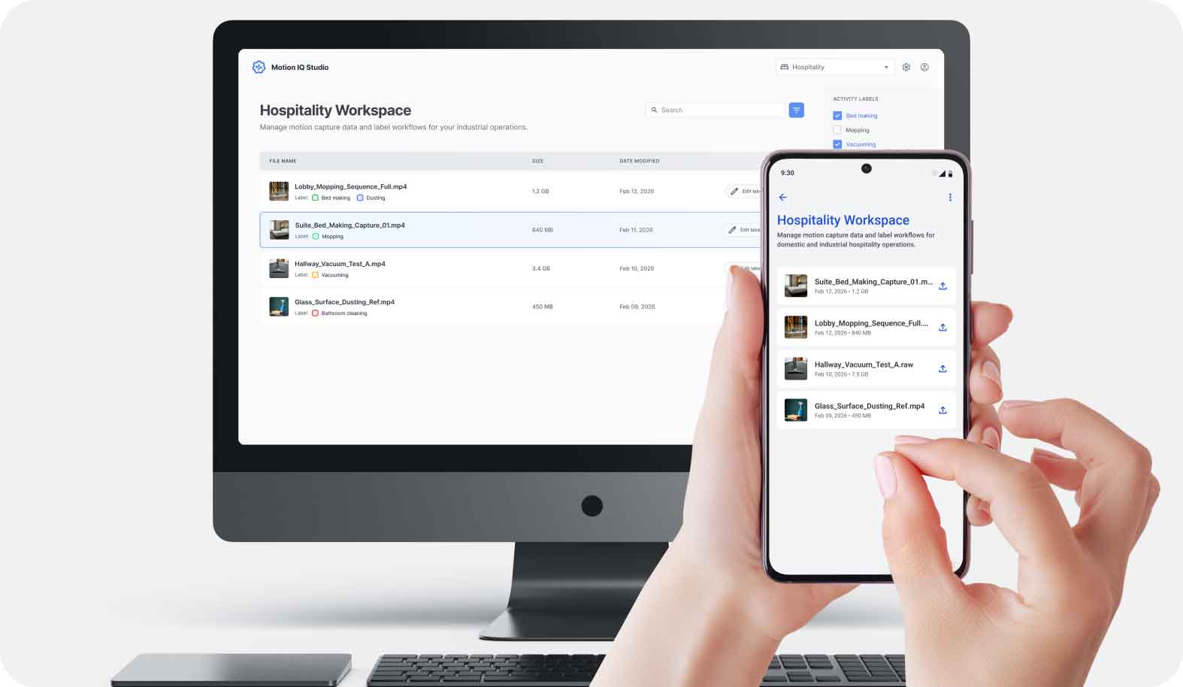Click the Motion IQ Studio logo icon
Viewport: 1183px width, 687px height.
pos(259,67)
